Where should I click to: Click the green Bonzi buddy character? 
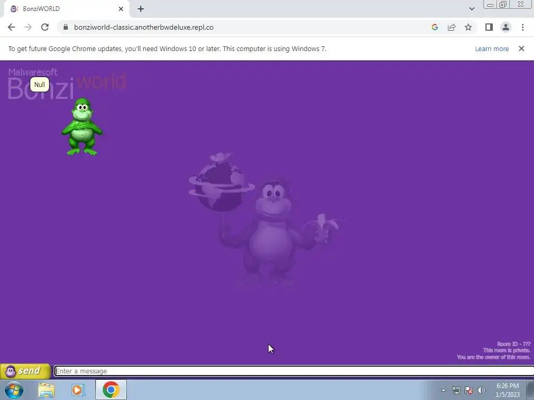pyautogui.click(x=82, y=127)
